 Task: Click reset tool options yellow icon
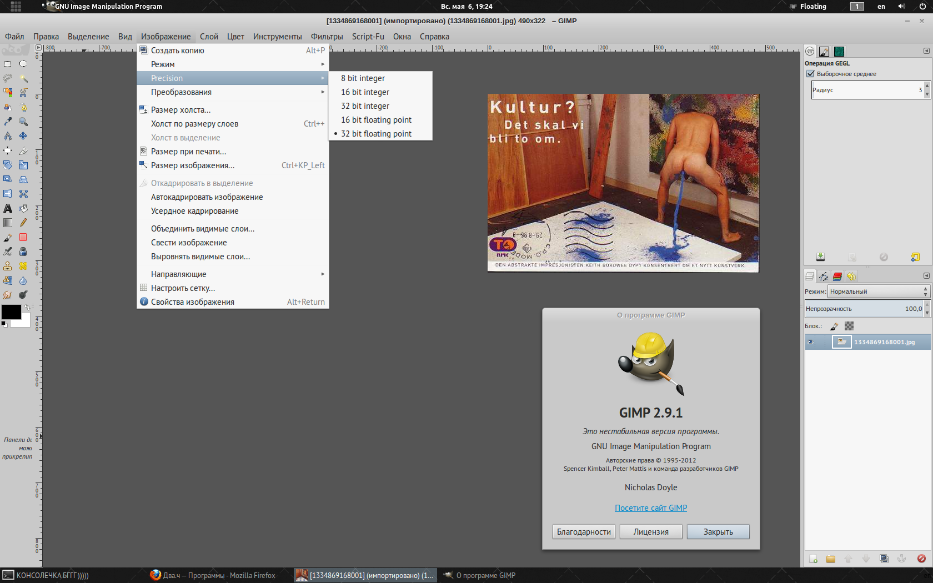pos(915,257)
